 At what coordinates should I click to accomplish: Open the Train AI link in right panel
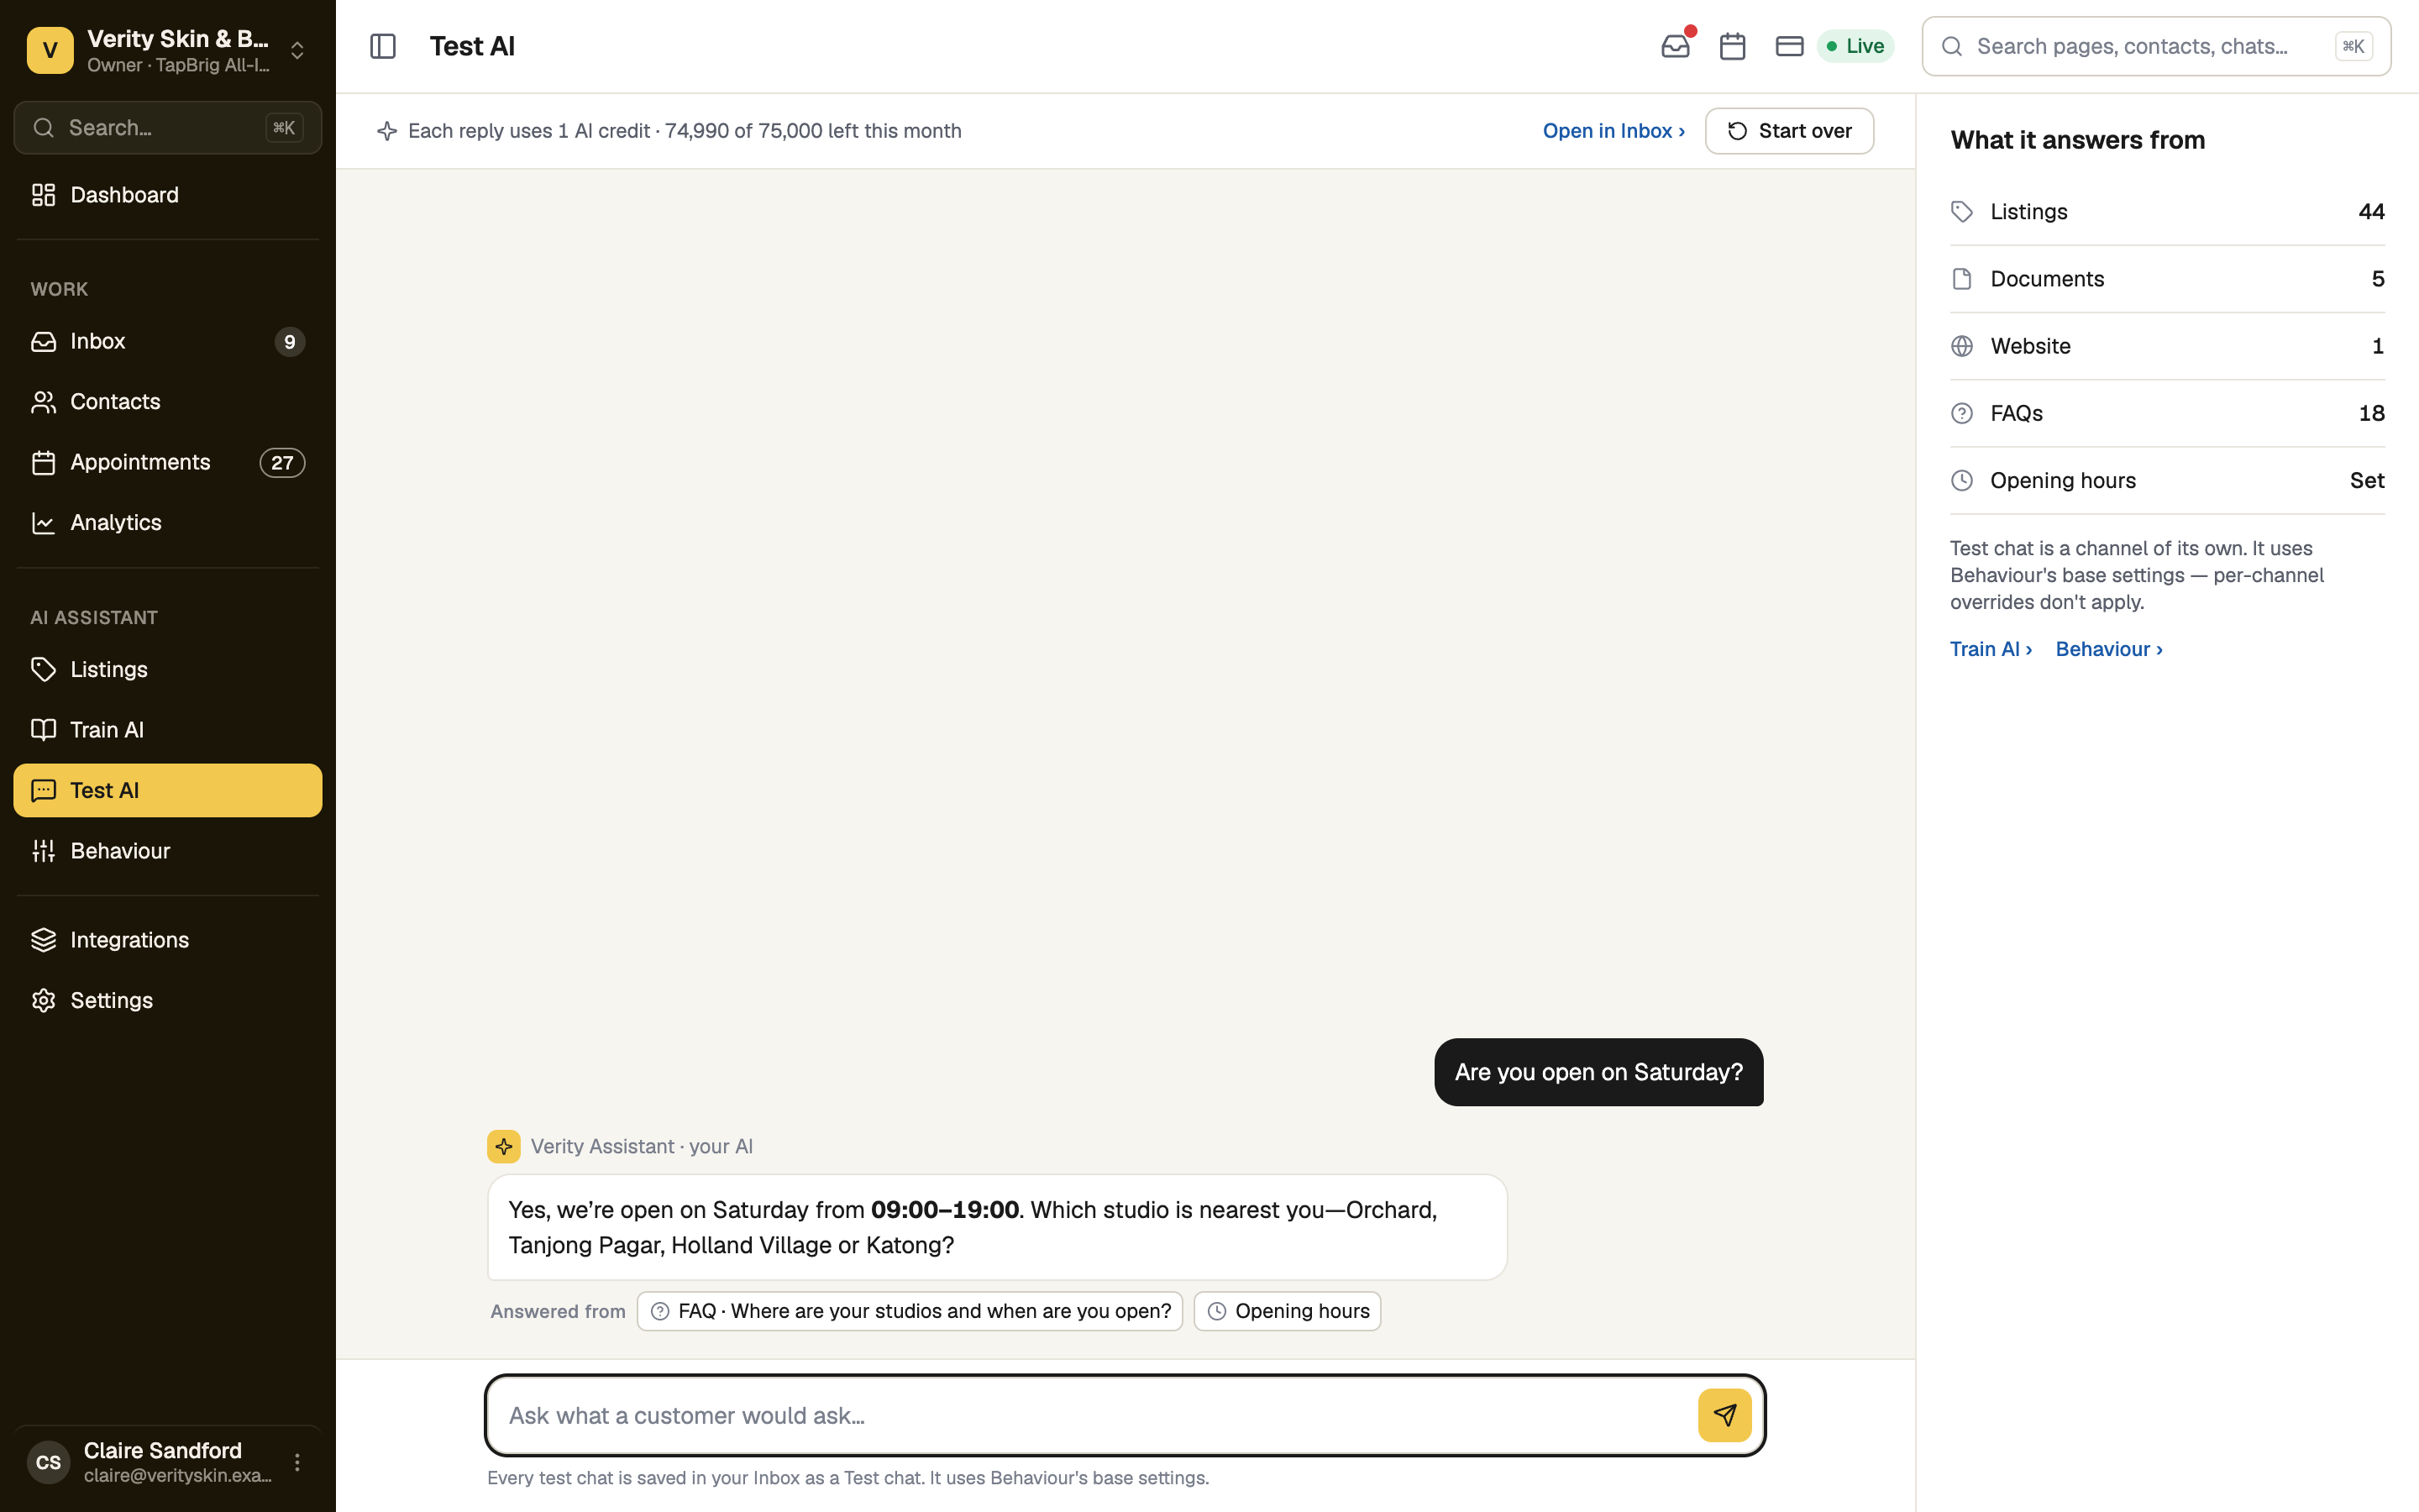[1990, 649]
